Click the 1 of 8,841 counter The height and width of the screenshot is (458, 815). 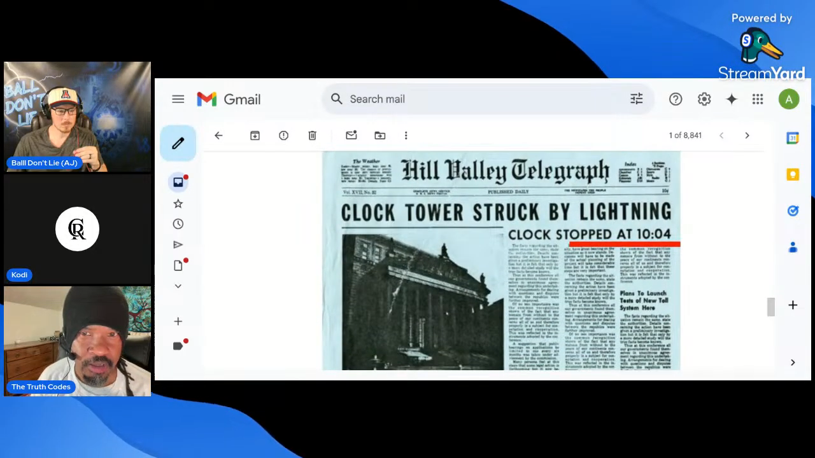tap(685, 135)
